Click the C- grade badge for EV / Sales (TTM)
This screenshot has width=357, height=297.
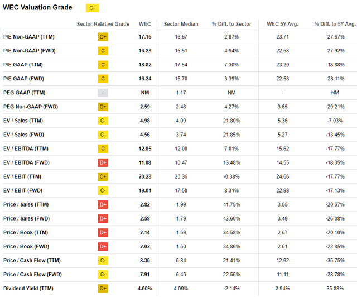tap(103, 120)
